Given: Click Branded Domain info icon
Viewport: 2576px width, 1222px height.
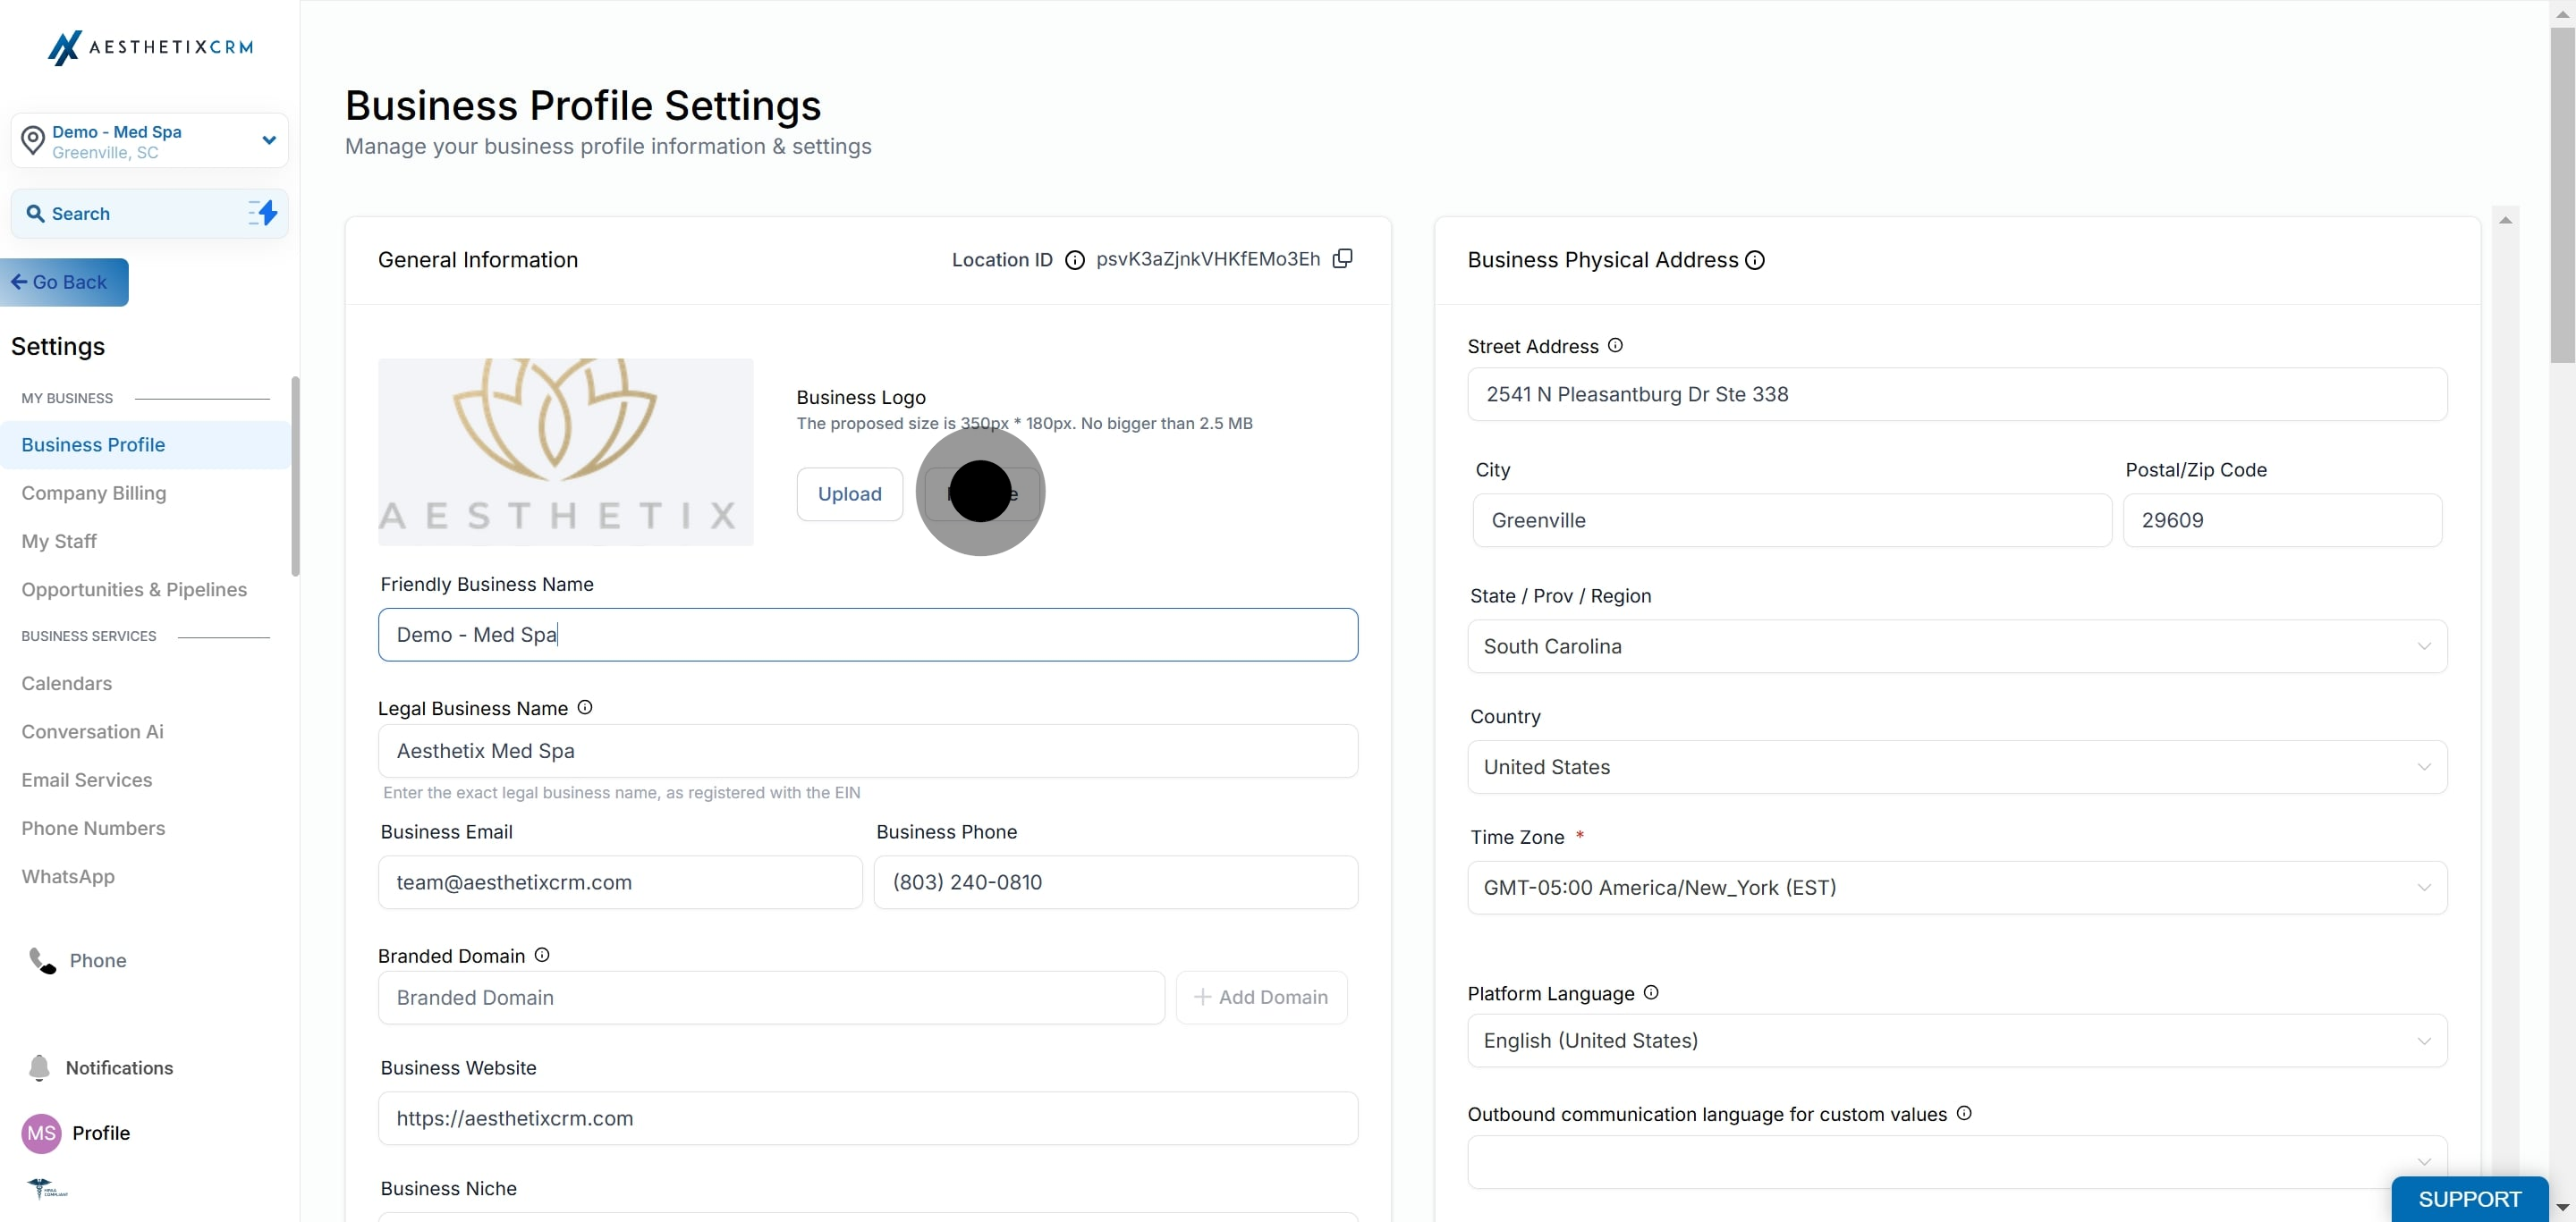Looking at the screenshot, I should pos(542,956).
